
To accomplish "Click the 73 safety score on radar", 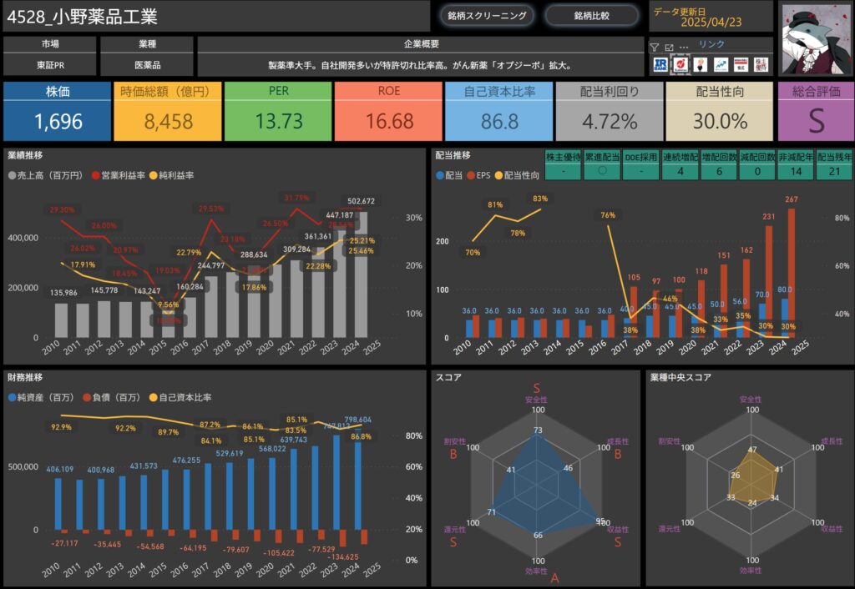I will [539, 430].
